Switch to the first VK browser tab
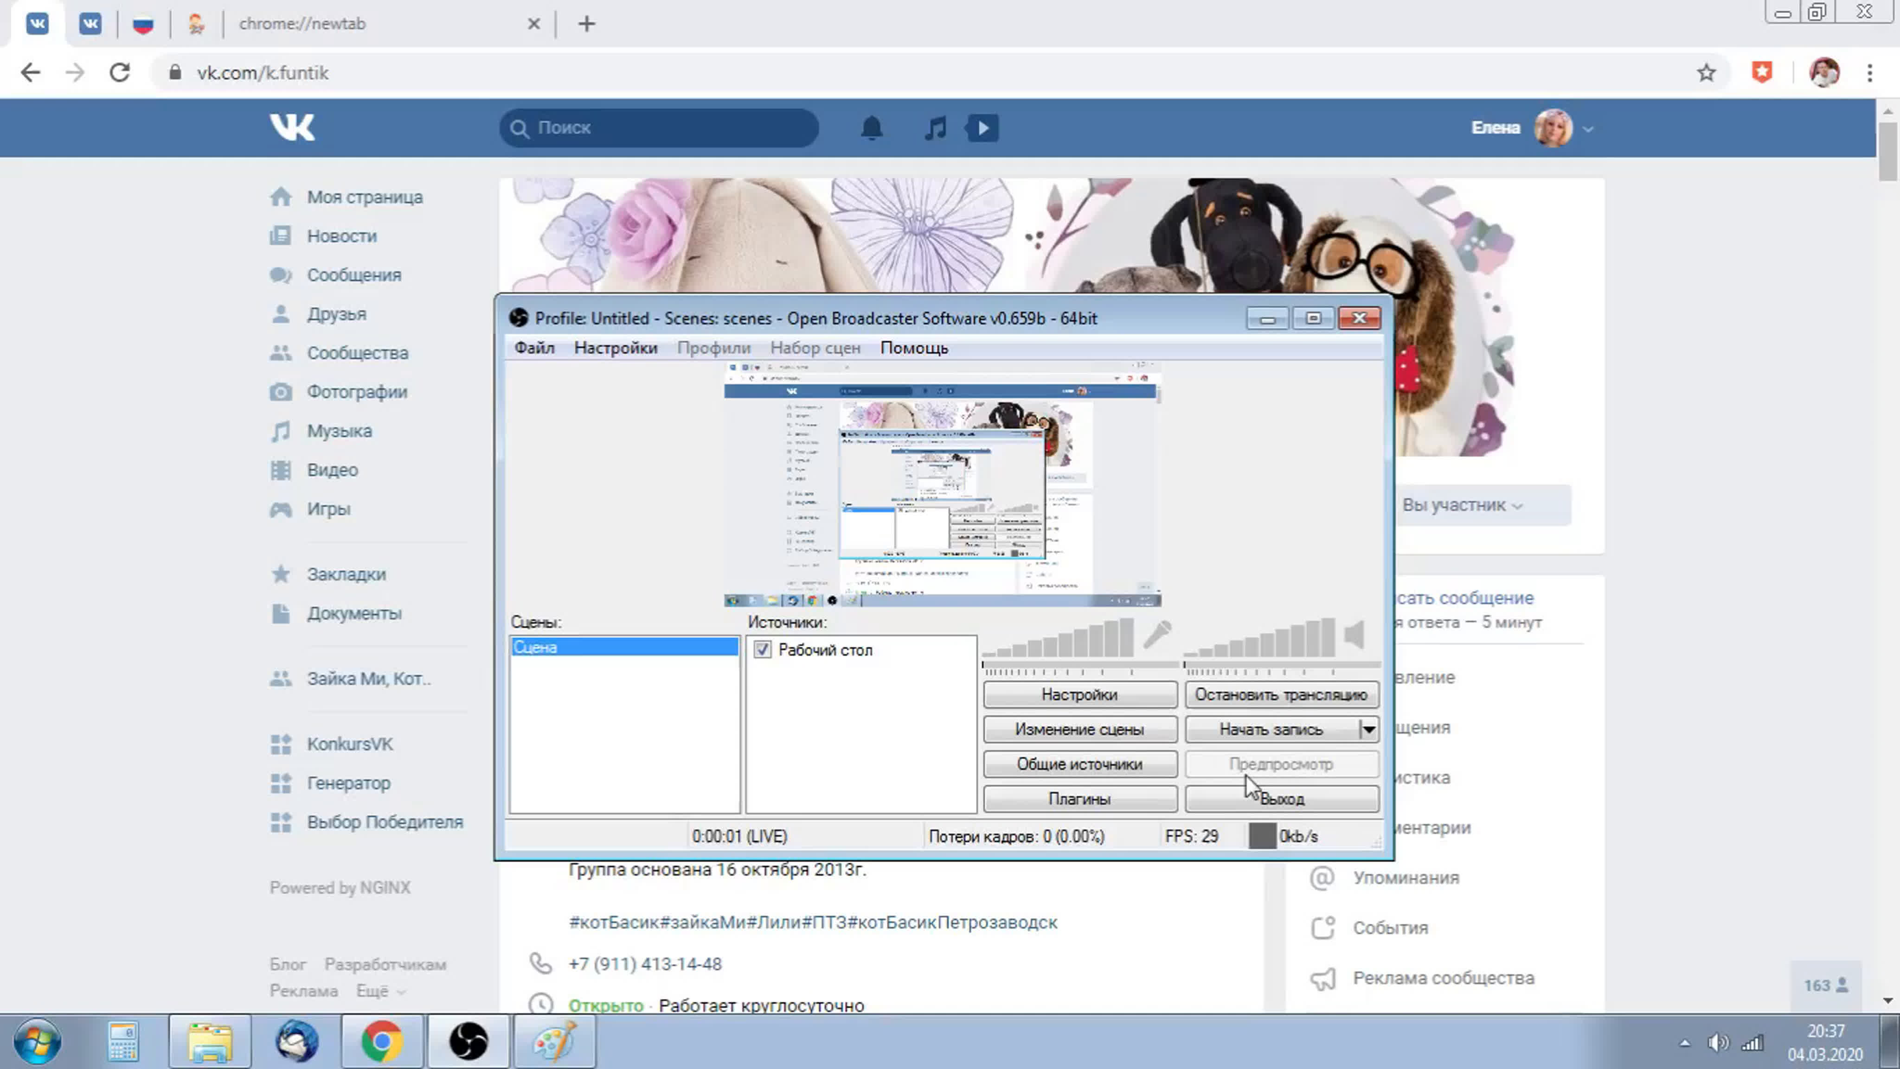Viewport: 1900px width, 1069px height. tap(38, 24)
